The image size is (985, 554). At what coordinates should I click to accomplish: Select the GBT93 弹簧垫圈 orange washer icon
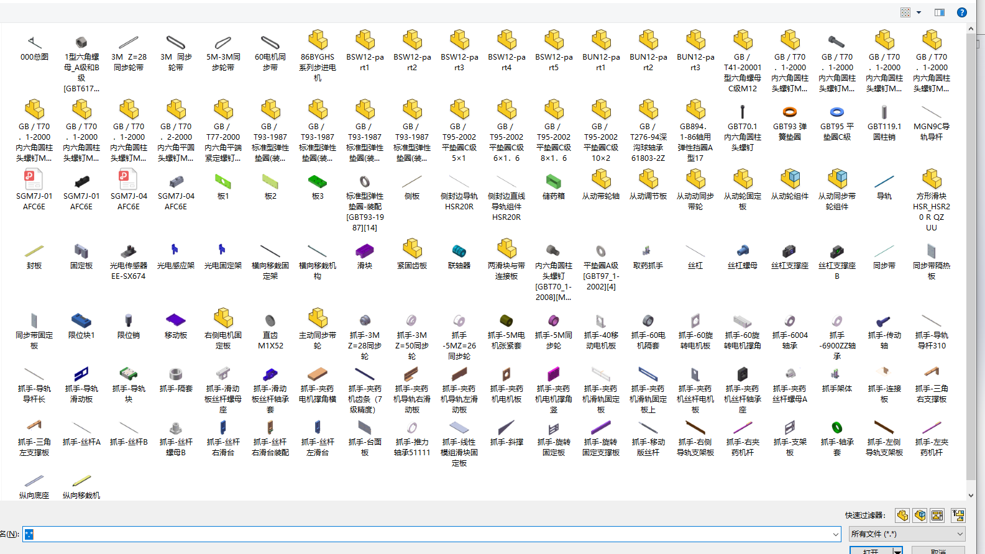[790, 112]
